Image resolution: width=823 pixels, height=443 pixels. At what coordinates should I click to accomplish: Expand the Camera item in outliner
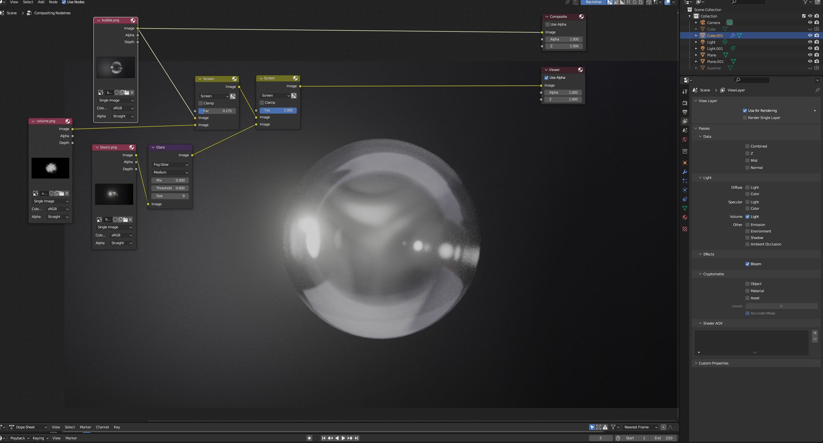pyautogui.click(x=696, y=23)
